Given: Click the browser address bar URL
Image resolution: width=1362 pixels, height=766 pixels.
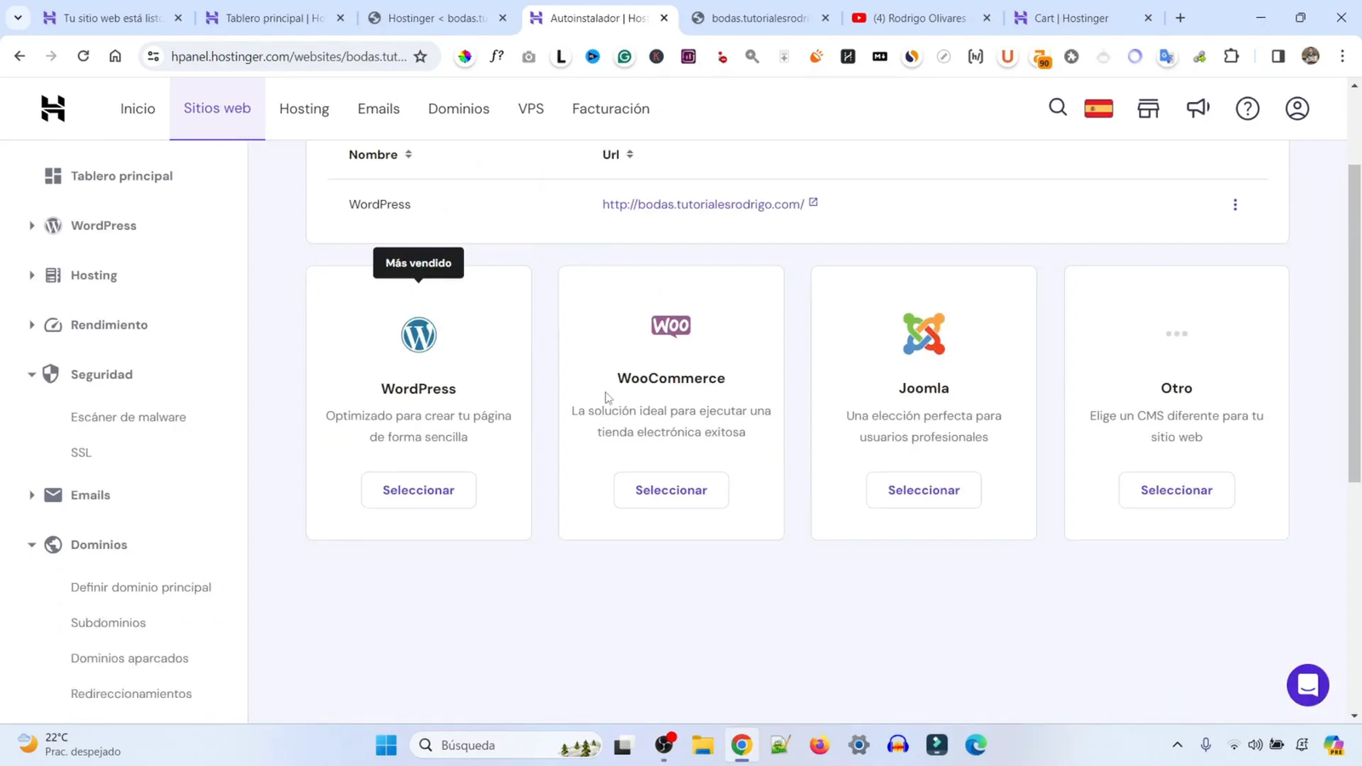Looking at the screenshot, I should coord(289,56).
